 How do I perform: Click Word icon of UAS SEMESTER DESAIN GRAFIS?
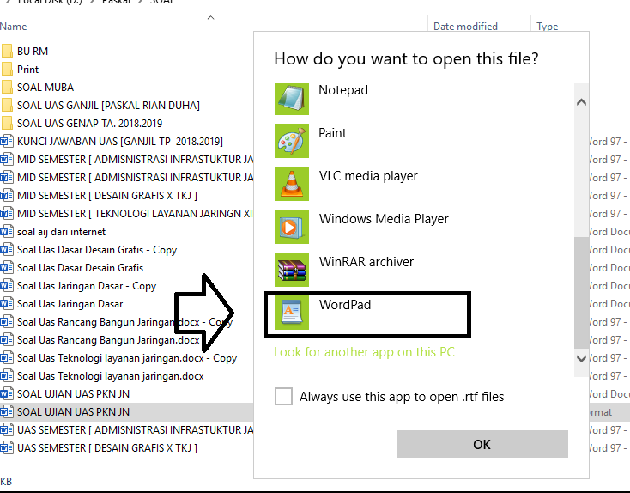6,448
